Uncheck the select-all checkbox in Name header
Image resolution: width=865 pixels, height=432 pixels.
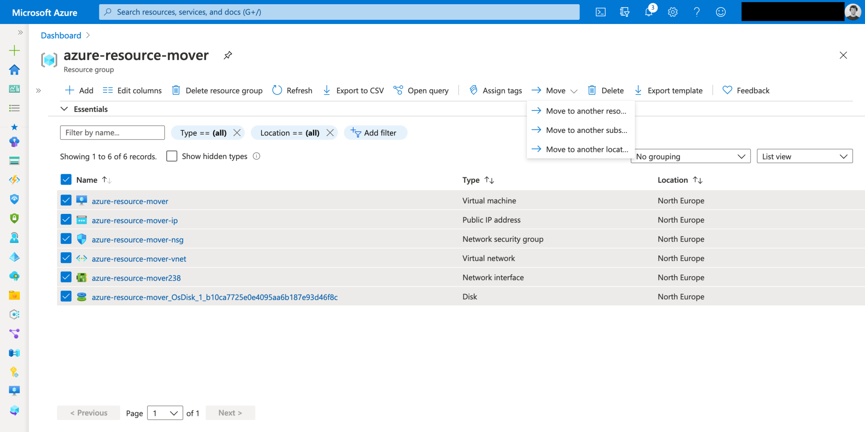click(66, 179)
